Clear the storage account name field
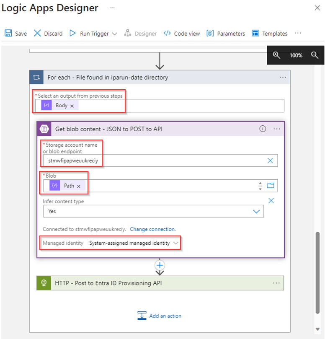Image resolution: width=330 pixels, height=339 pixels. (270, 160)
